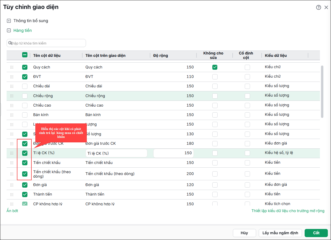Screen dimensions: 331x240
Task: Expand the Thông tin bổ sung section
Action: coord(9,21)
